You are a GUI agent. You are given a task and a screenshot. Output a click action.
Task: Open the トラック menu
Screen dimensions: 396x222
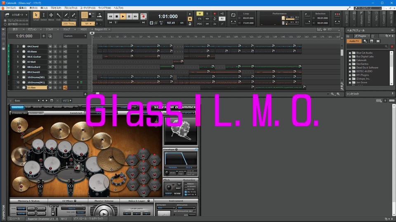51,30
